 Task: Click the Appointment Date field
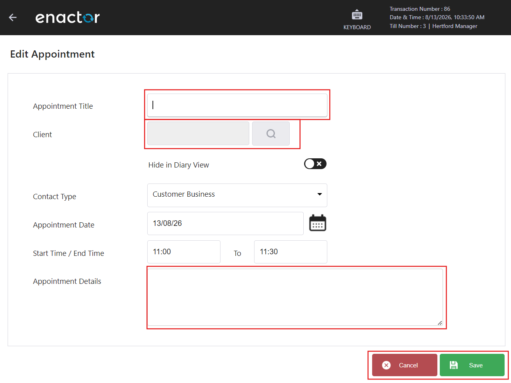click(x=225, y=223)
